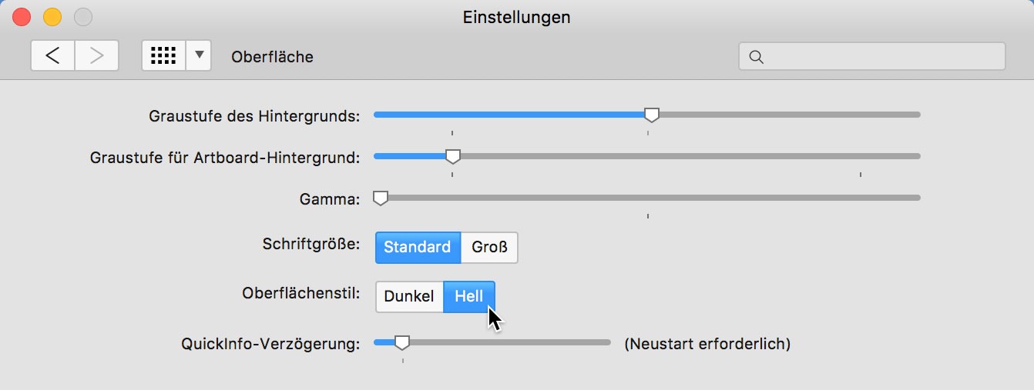Click the Gamma slider handle

[380, 198]
